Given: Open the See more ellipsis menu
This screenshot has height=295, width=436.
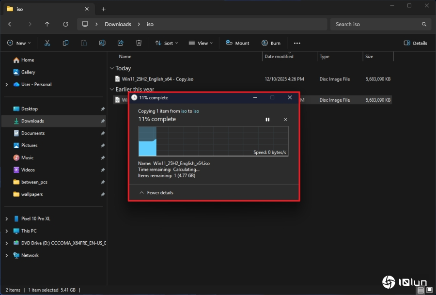Looking at the screenshot, I should click(297, 43).
